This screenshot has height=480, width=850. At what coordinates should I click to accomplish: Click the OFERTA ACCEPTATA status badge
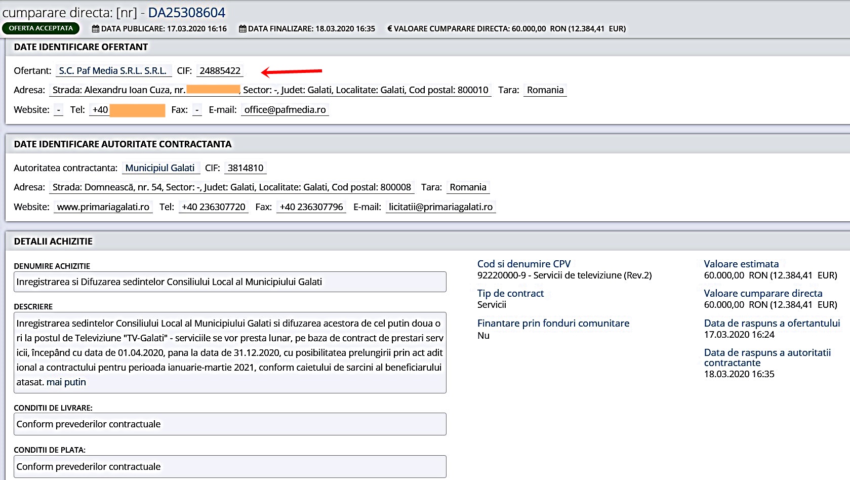[x=41, y=28]
